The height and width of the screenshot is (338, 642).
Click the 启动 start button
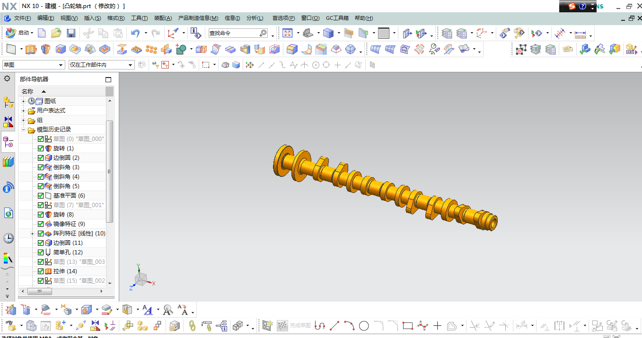point(19,33)
